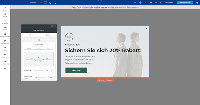This screenshot has width=200, height=105.
Task: Select the sale badge image
Action: pos(69,37)
